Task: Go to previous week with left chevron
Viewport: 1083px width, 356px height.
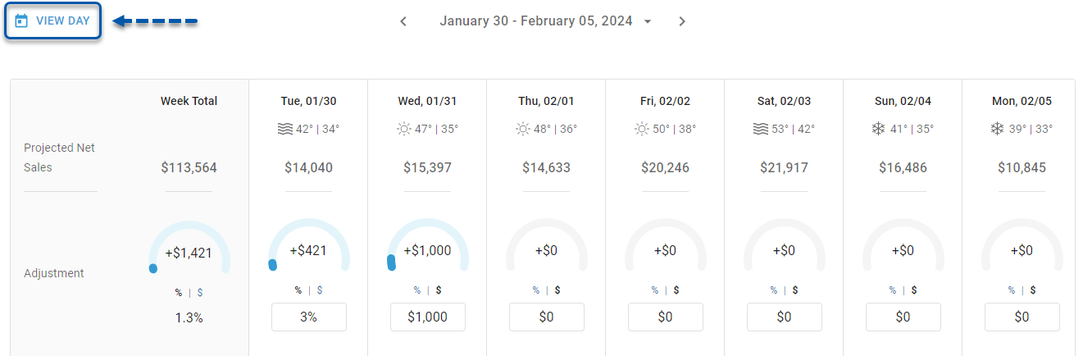Action: coord(403,21)
